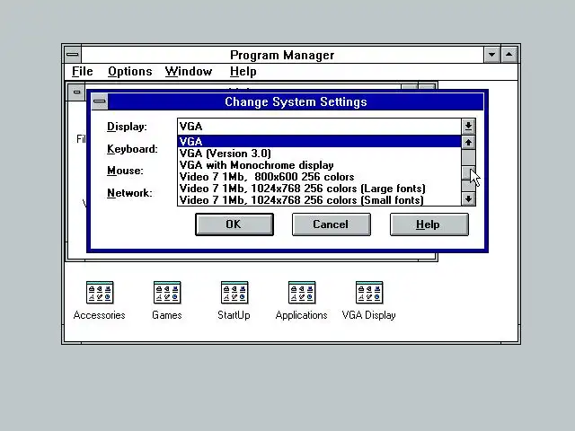575x431 pixels.
Task: Open Change System Settings dialog control menu
Action: 100,101
